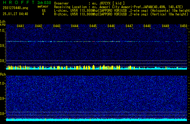Click the 0442 time marker
The image size is (190, 124).
tap(39, 26)
